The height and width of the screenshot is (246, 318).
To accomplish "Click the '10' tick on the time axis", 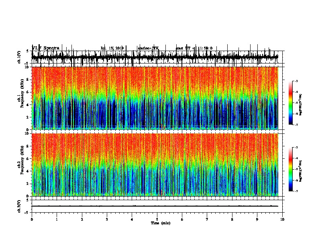I will click(x=282, y=219).
